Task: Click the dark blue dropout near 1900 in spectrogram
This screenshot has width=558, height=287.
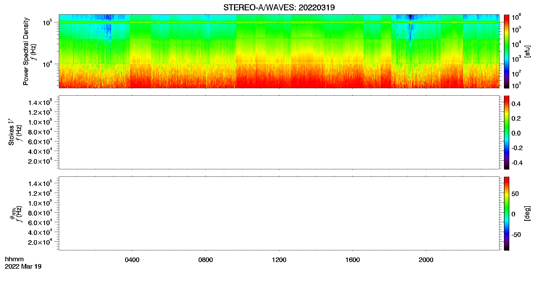Action: (x=410, y=27)
